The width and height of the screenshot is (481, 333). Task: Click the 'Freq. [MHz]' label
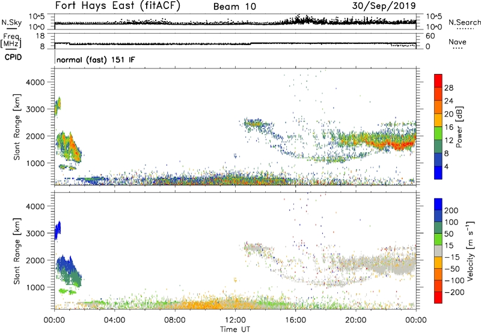tap(11, 41)
